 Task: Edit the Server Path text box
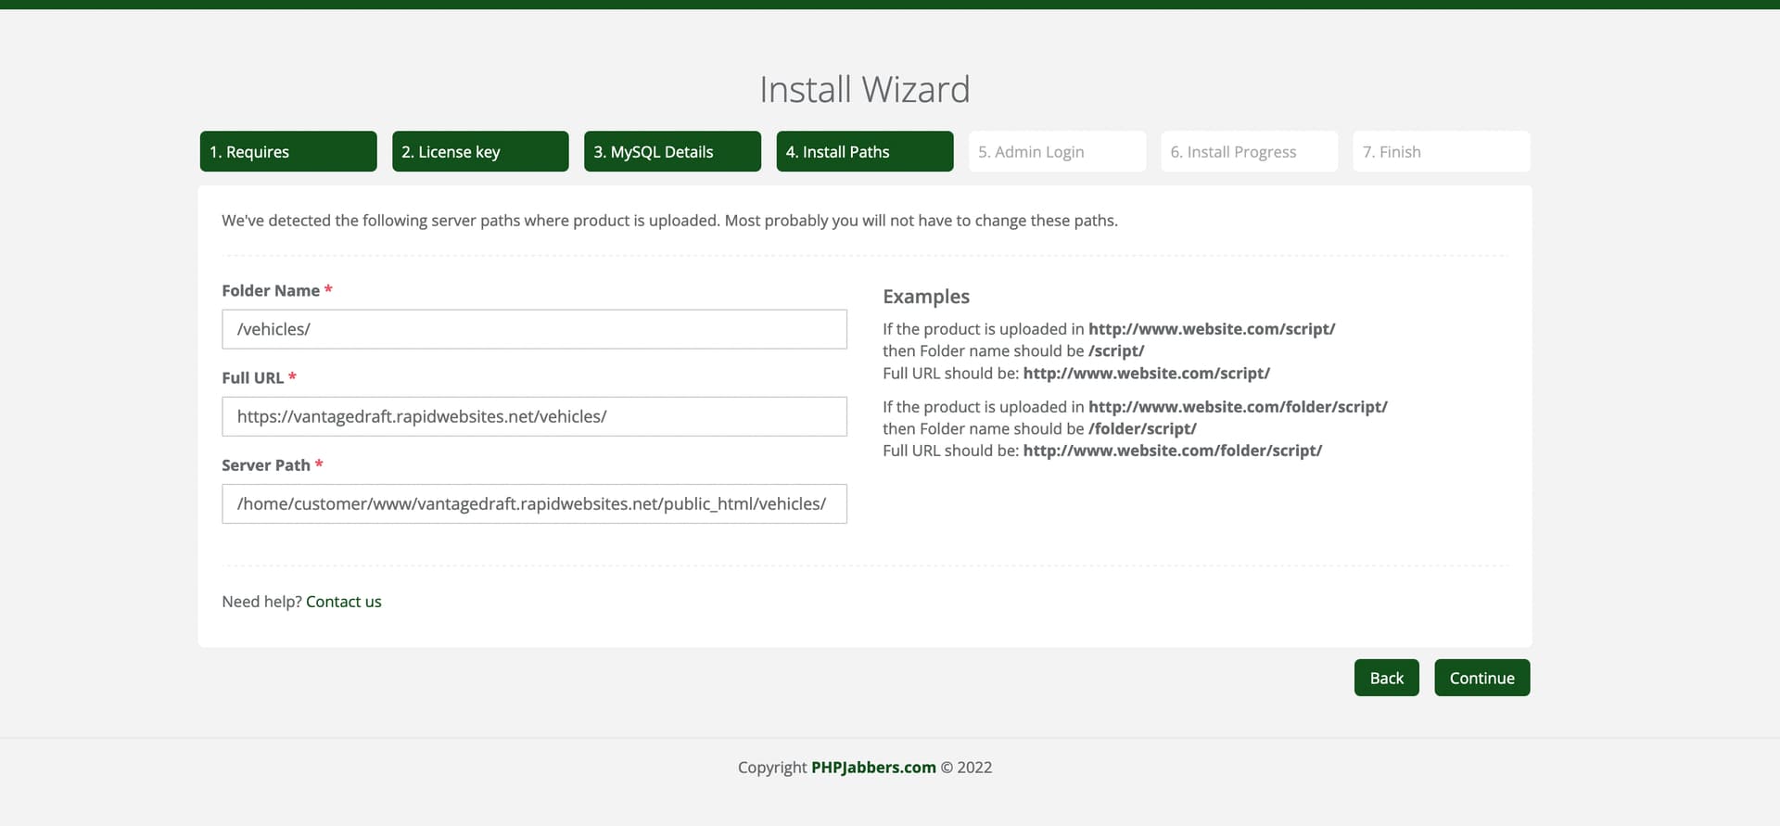(534, 503)
